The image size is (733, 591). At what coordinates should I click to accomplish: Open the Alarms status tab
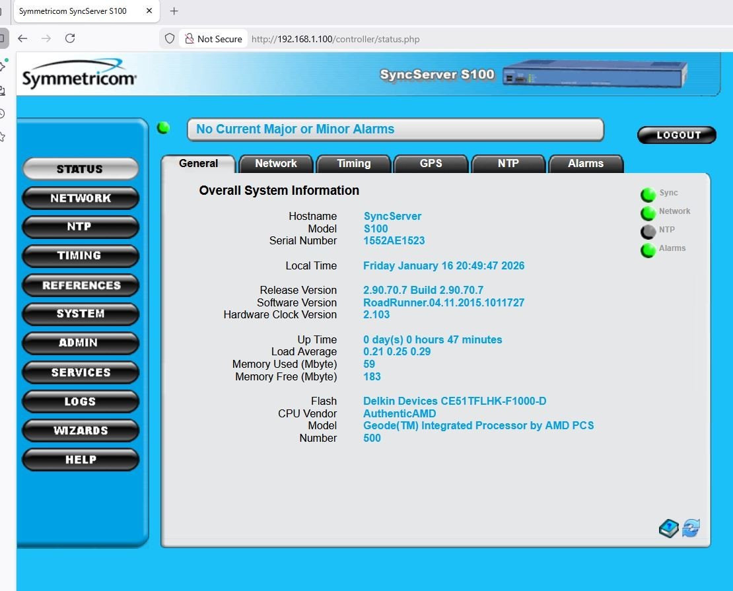click(586, 164)
